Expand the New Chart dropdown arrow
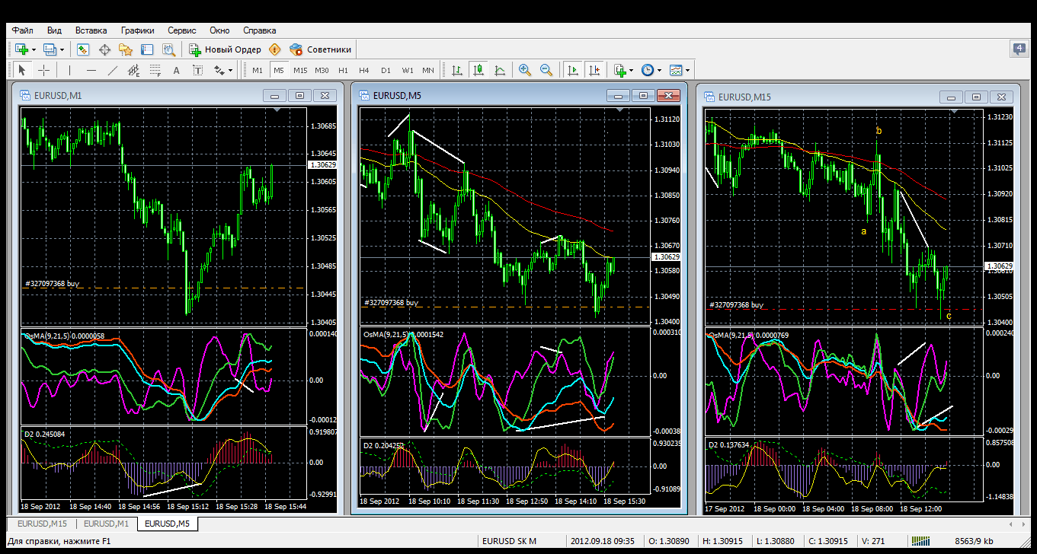Image resolution: width=1037 pixels, height=554 pixels. 34,49
